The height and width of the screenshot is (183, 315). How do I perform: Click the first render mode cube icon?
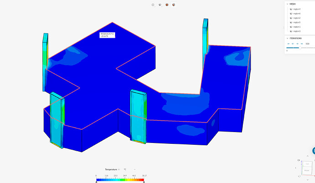coord(153,5)
